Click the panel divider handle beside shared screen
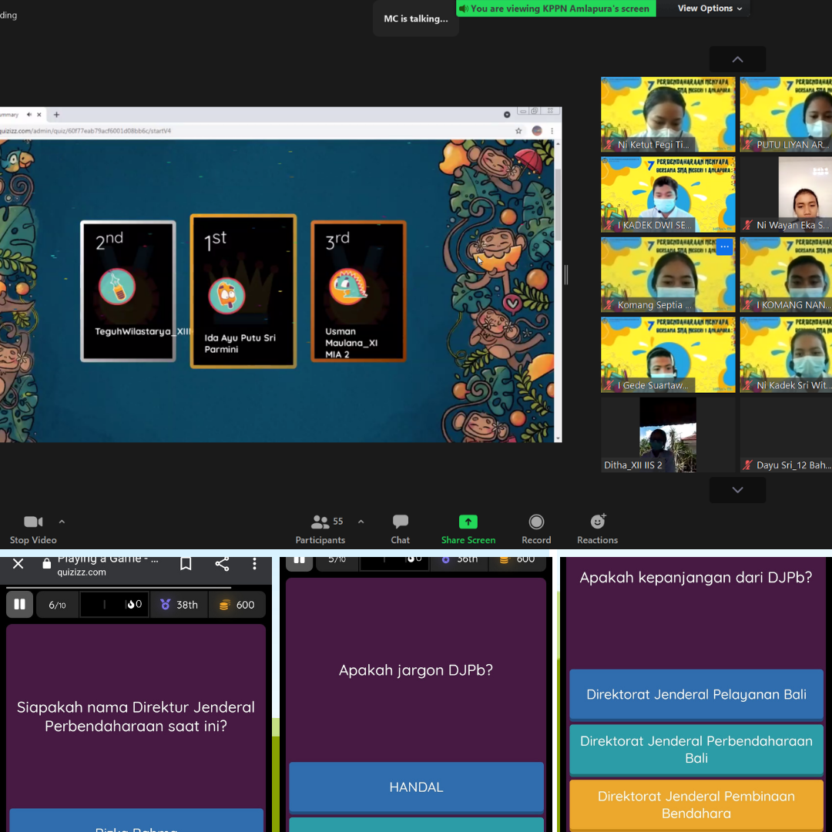Viewport: 832px width, 832px height. [x=565, y=275]
